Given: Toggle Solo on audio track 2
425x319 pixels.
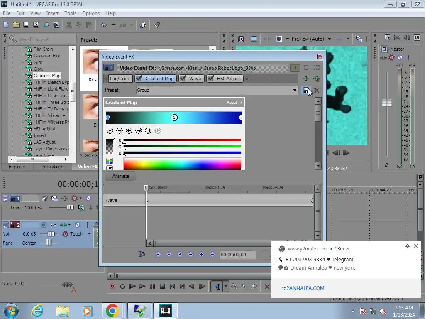Looking at the screenshot, I should tap(87, 225).
